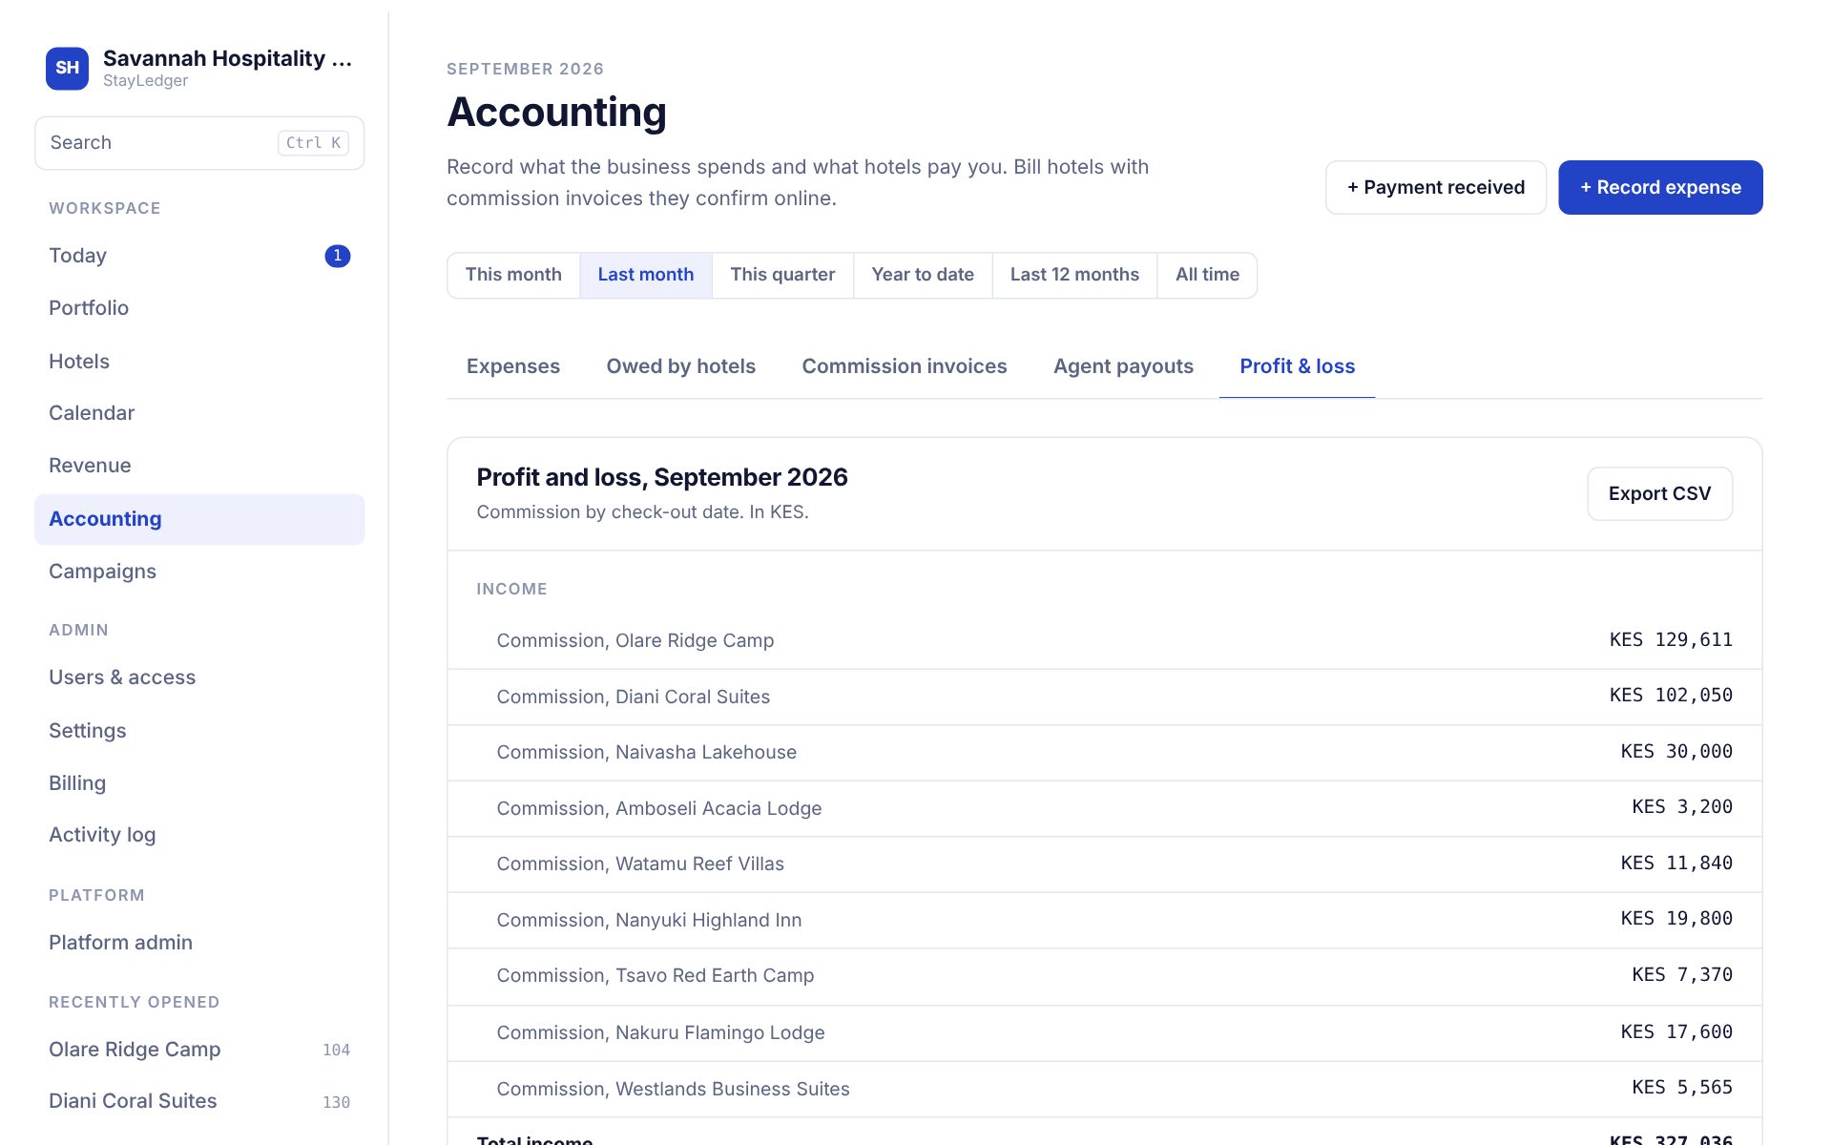Open the Billing page
This screenshot has height=1145, width=1832.
pyautogui.click(x=199, y=783)
